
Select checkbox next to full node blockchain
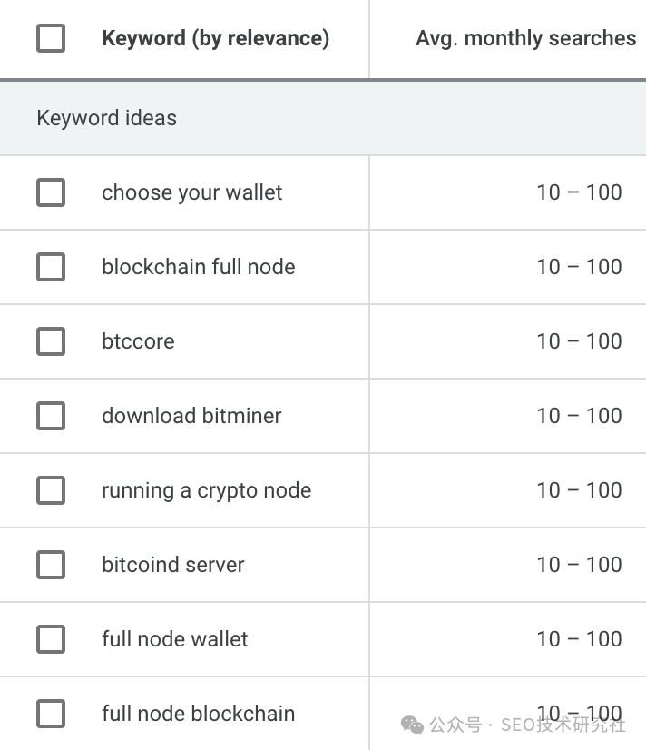[51, 714]
